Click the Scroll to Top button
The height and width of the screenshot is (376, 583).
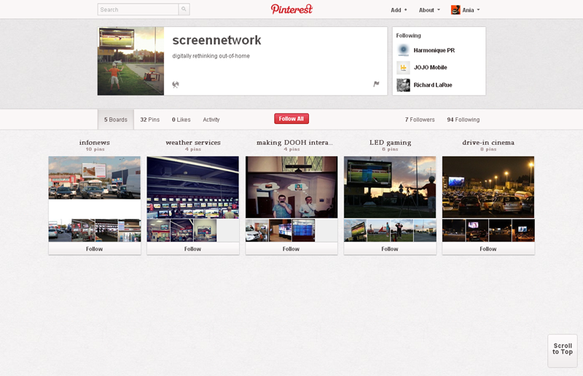coord(562,349)
